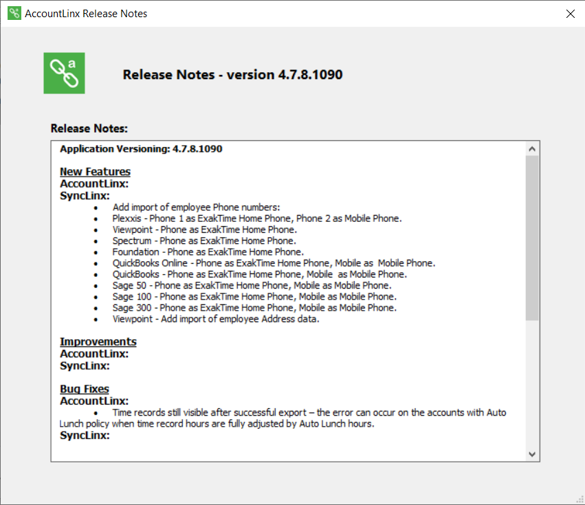
Task: Click the release notes scroll up arrow
Action: coord(532,149)
